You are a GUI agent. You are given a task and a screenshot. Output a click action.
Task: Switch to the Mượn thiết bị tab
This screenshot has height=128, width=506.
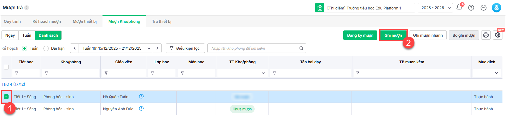point(84,21)
